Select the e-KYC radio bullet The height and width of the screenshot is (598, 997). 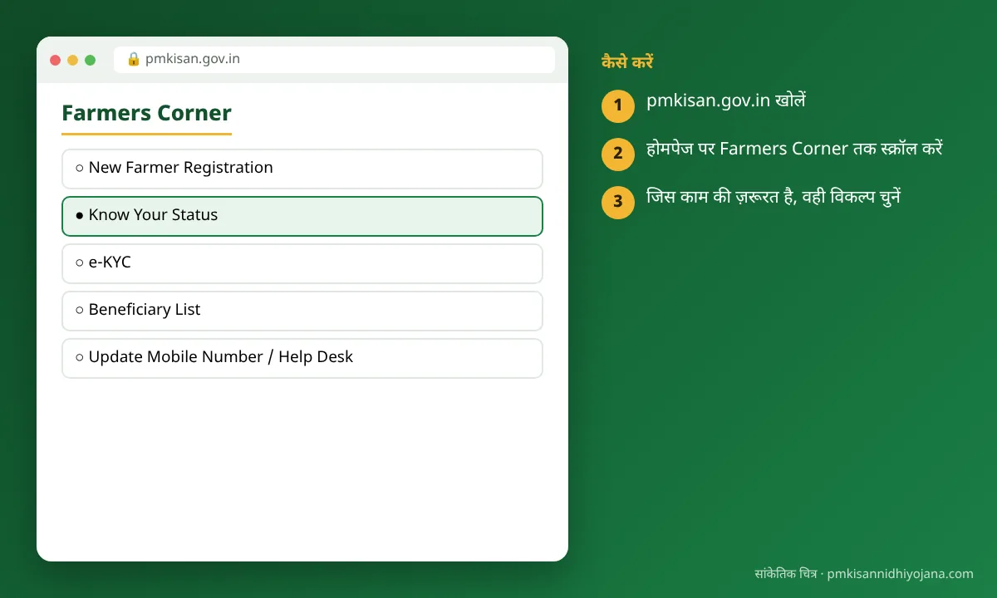(x=80, y=262)
